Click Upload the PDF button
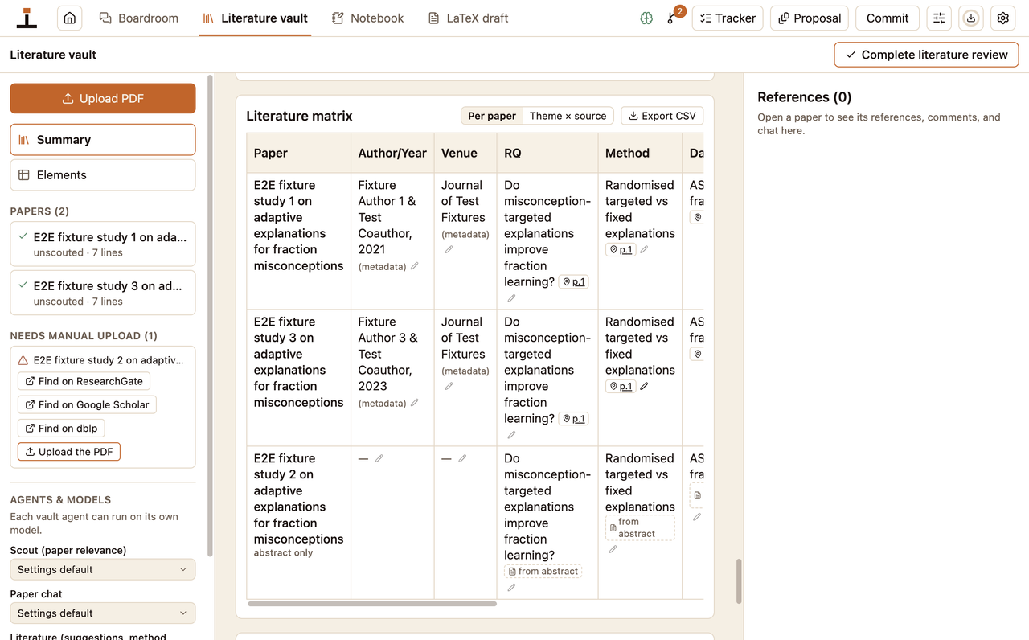Screen dimensions: 1029x640 [x=69, y=452]
